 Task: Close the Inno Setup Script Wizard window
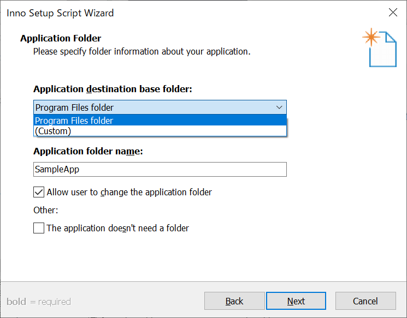393,12
